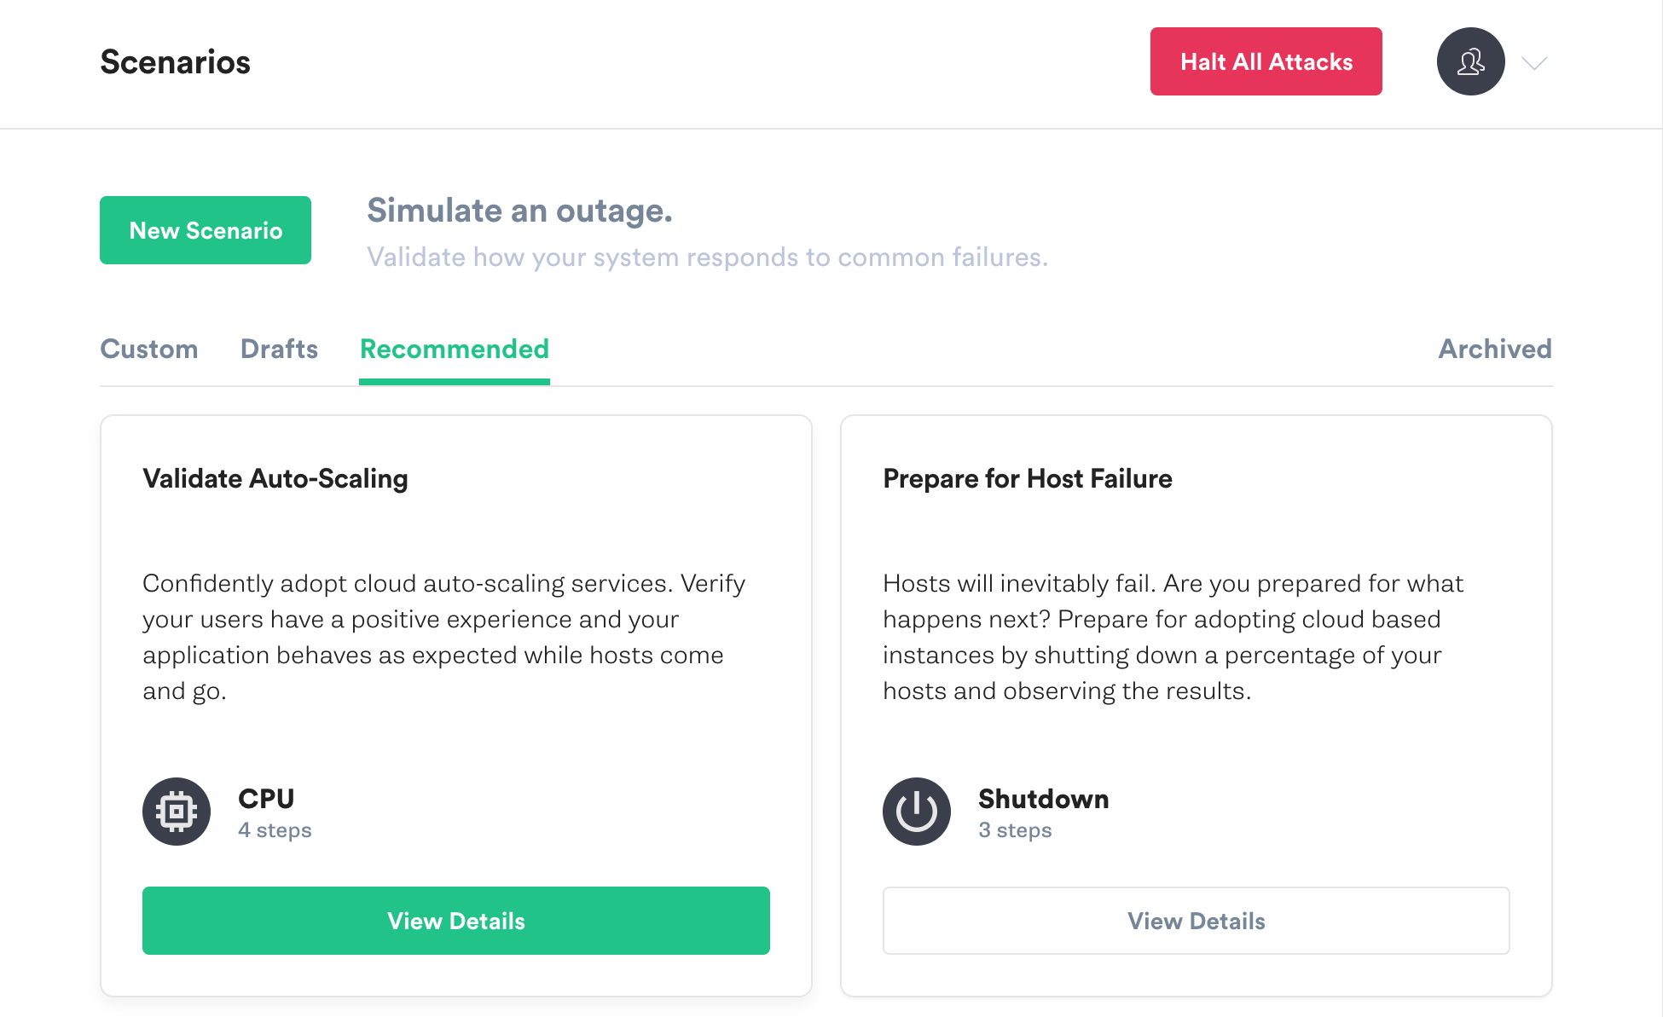Go to the Archived tab
Viewport: 1663px width, 1017px height.
1495,349
